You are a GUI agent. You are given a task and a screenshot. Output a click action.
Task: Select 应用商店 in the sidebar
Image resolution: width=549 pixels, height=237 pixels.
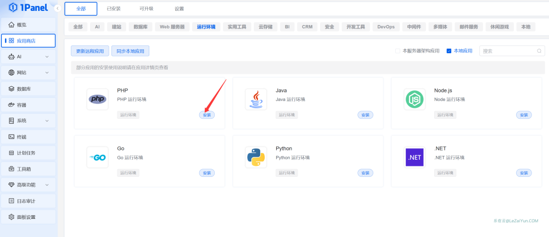point(29,41)
